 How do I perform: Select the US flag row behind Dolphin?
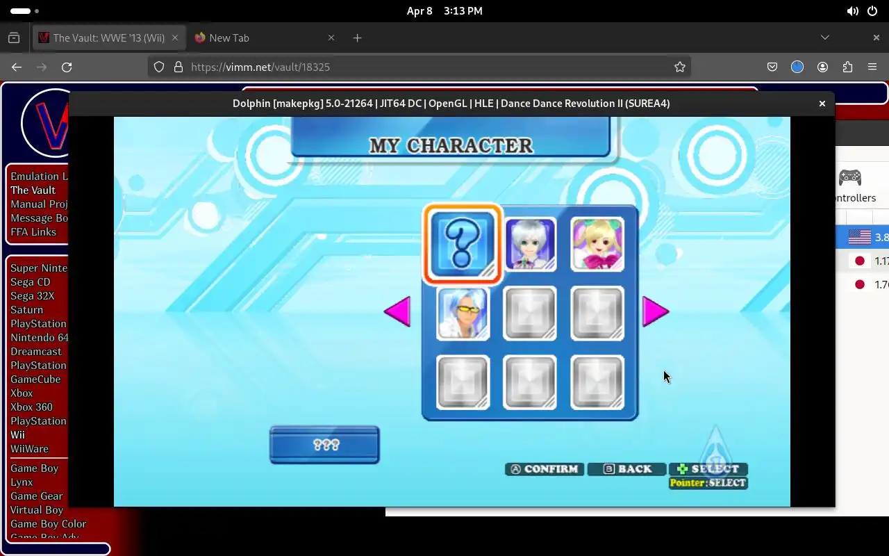(x=863, y=237)
